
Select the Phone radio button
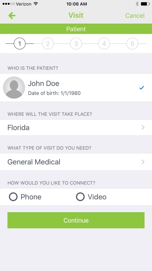click(x=13, y=197)
